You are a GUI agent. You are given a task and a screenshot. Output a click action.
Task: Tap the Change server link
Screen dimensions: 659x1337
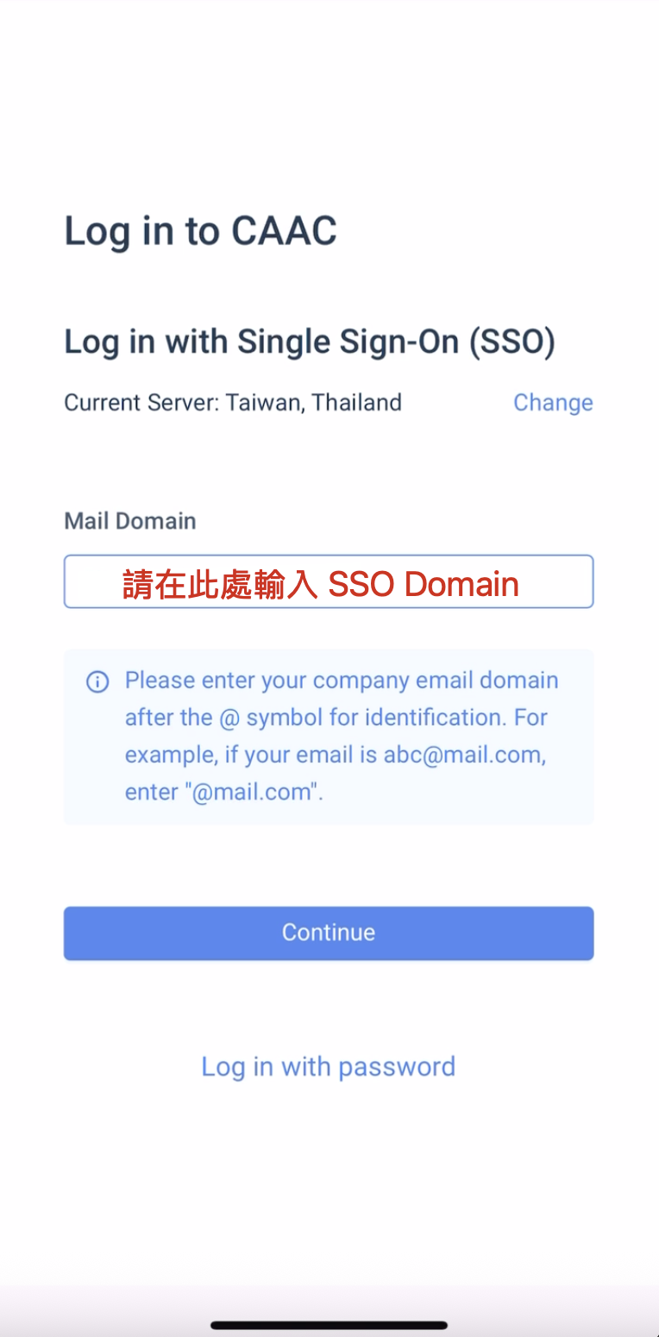(x=553, y=402)
